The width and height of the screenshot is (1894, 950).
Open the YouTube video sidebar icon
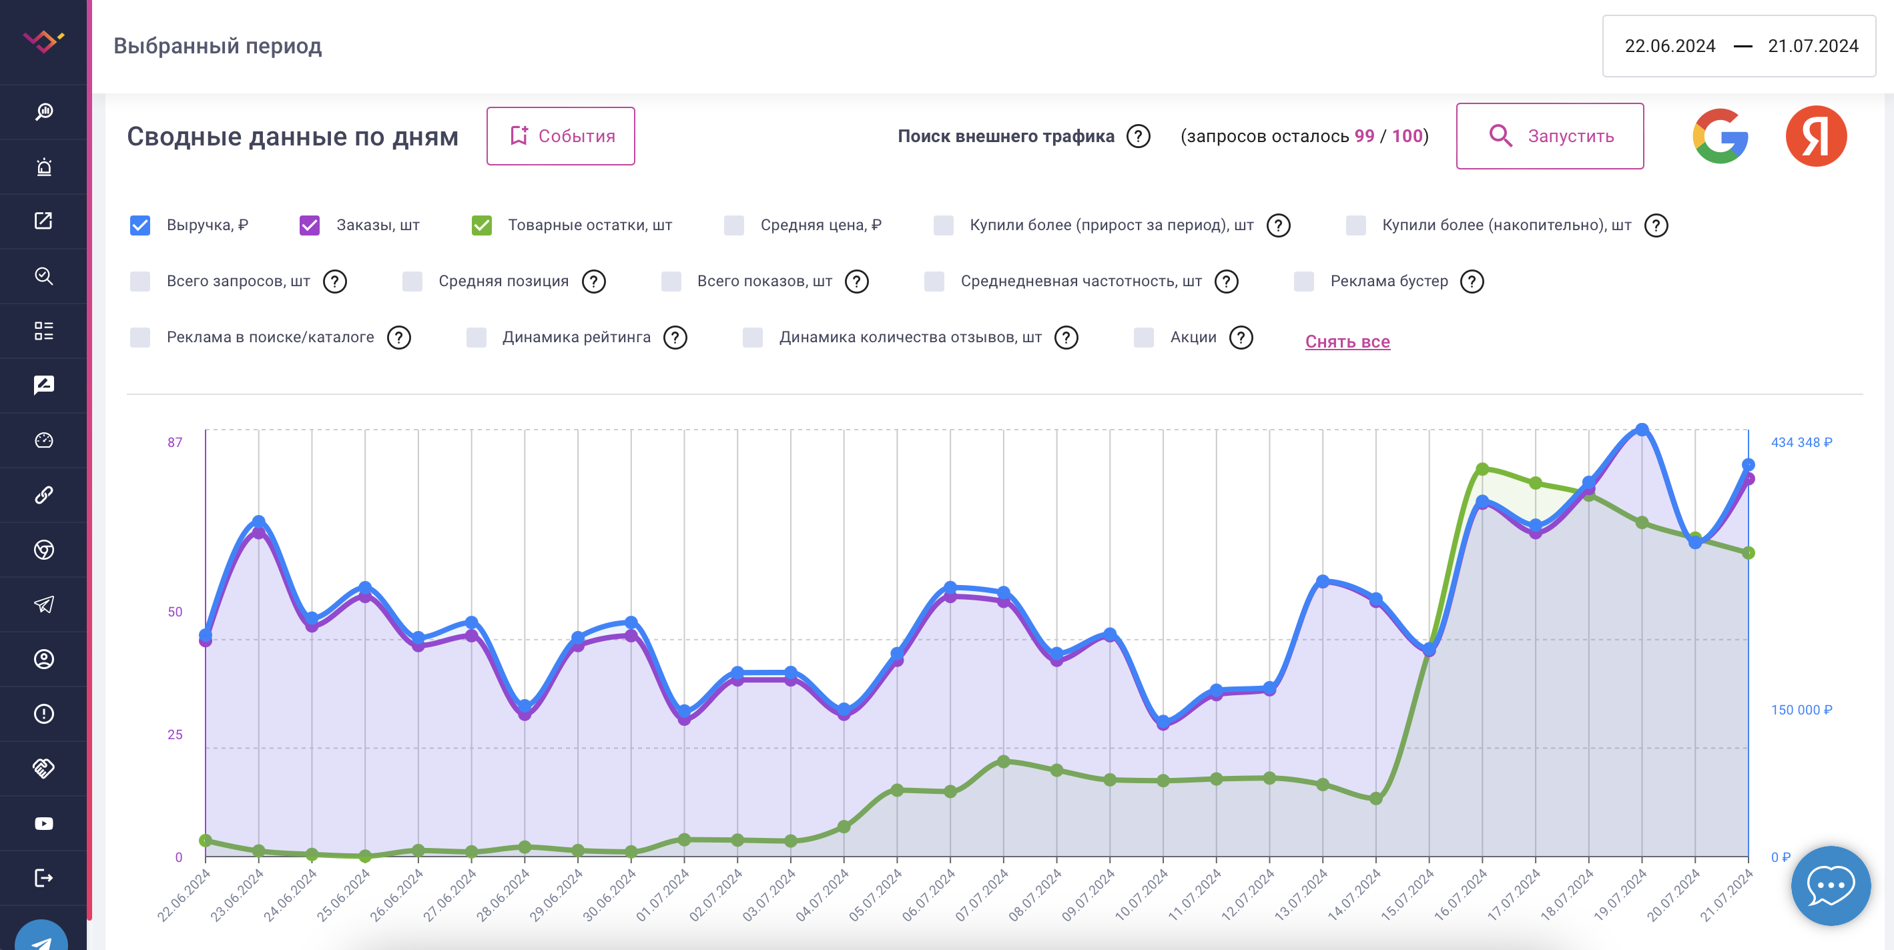coord(43,823)
